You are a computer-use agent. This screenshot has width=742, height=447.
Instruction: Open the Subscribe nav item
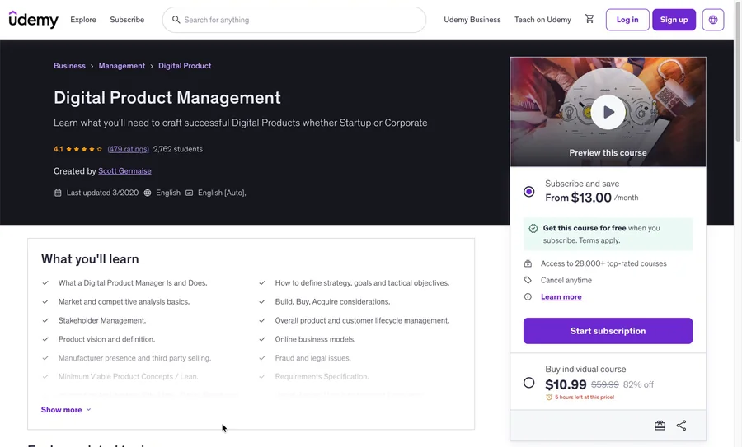127,20
